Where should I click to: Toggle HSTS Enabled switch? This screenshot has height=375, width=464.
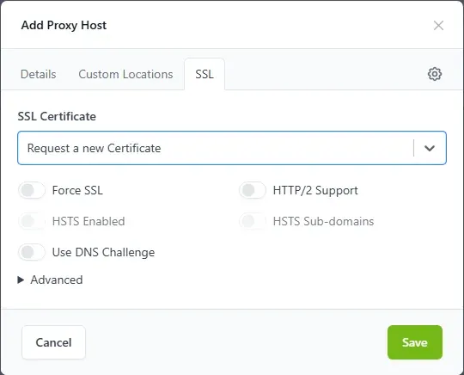point(32,221)
